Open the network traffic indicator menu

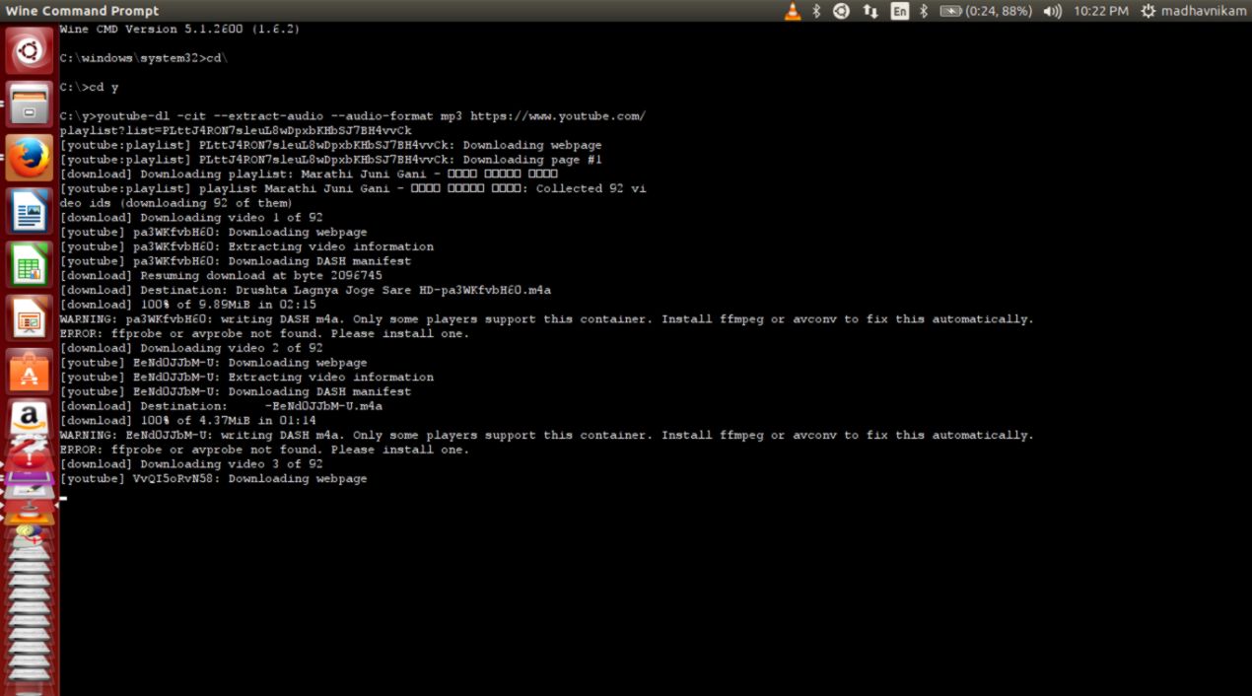[869, 10]
